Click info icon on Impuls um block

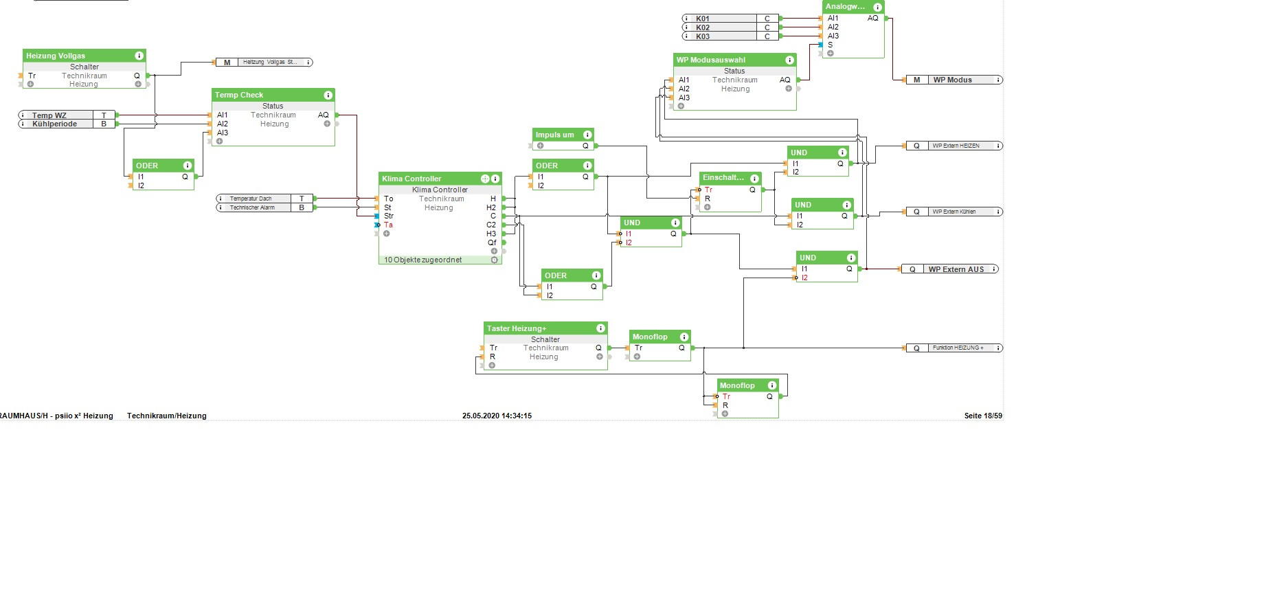pyautogui.click(x=587, y=135)
